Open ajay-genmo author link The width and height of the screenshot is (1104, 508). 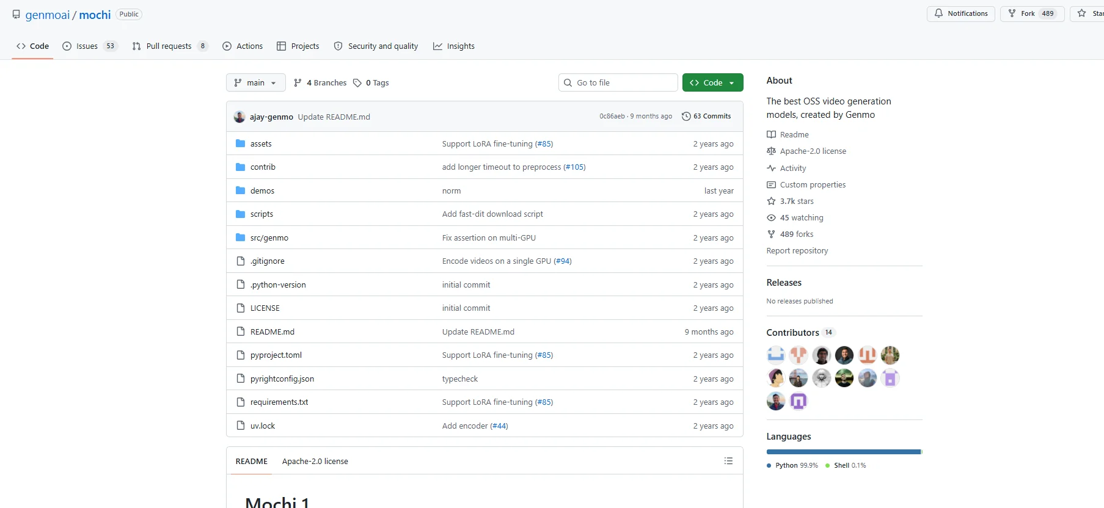tap(271, 117)
